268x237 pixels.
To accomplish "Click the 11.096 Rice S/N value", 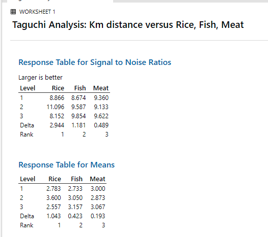I will [x=56, y=107].
